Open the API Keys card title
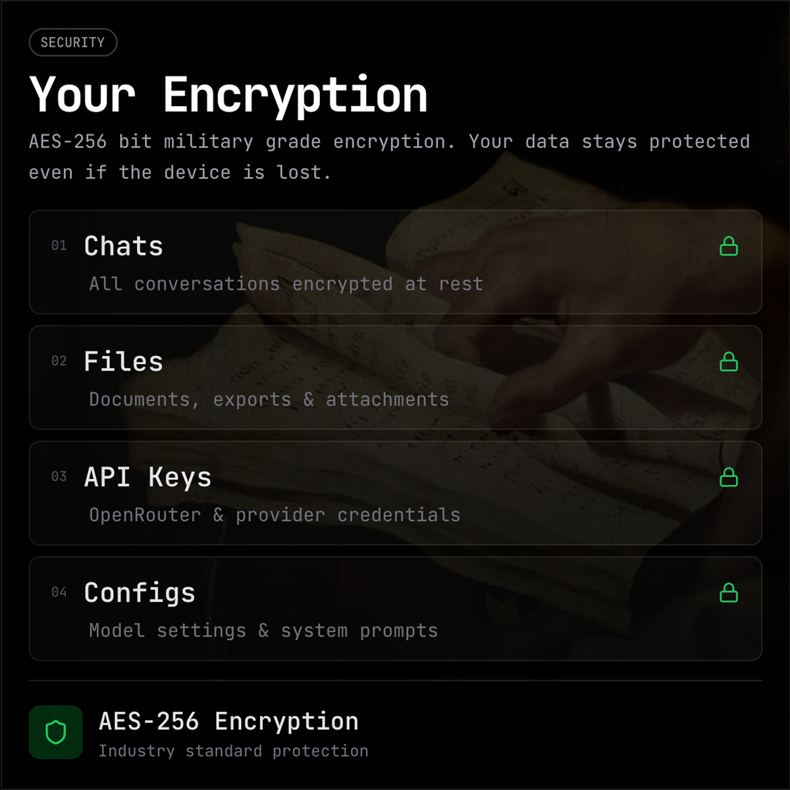Screen dimensions: 790x790 tap(148, 477)
